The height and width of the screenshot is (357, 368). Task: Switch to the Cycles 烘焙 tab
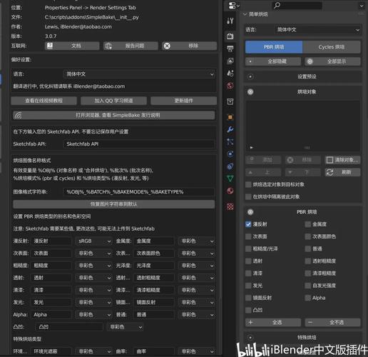point(332,47)
